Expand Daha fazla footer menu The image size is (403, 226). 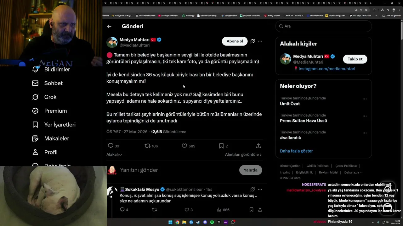(x=353, y=172)
